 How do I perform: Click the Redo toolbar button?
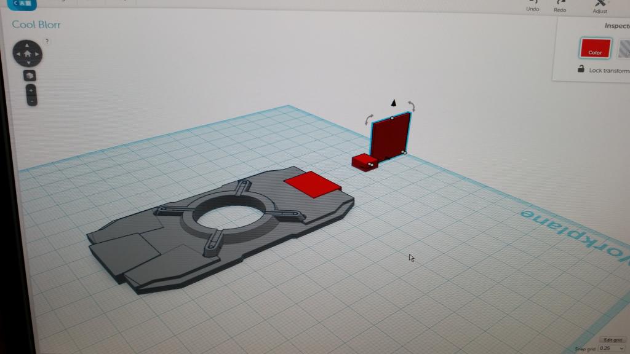point(560,6)
